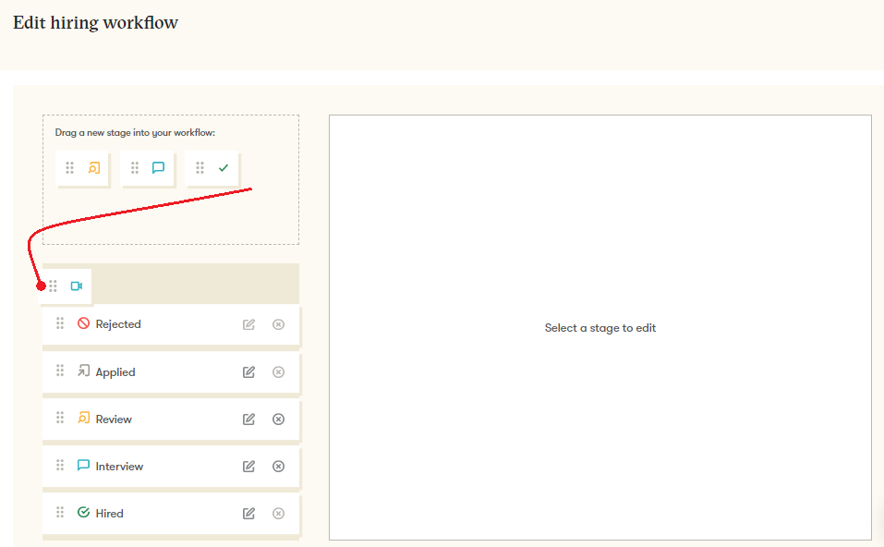The image size is (884, 547).
Task: Select the Applied stage label
Action: point(115,372)
